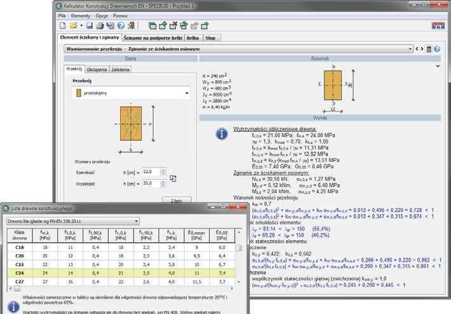Click the exit door icon in the toolbar
Screen dimensions: 451x314
pyautogui.click(x=131, y=25)
